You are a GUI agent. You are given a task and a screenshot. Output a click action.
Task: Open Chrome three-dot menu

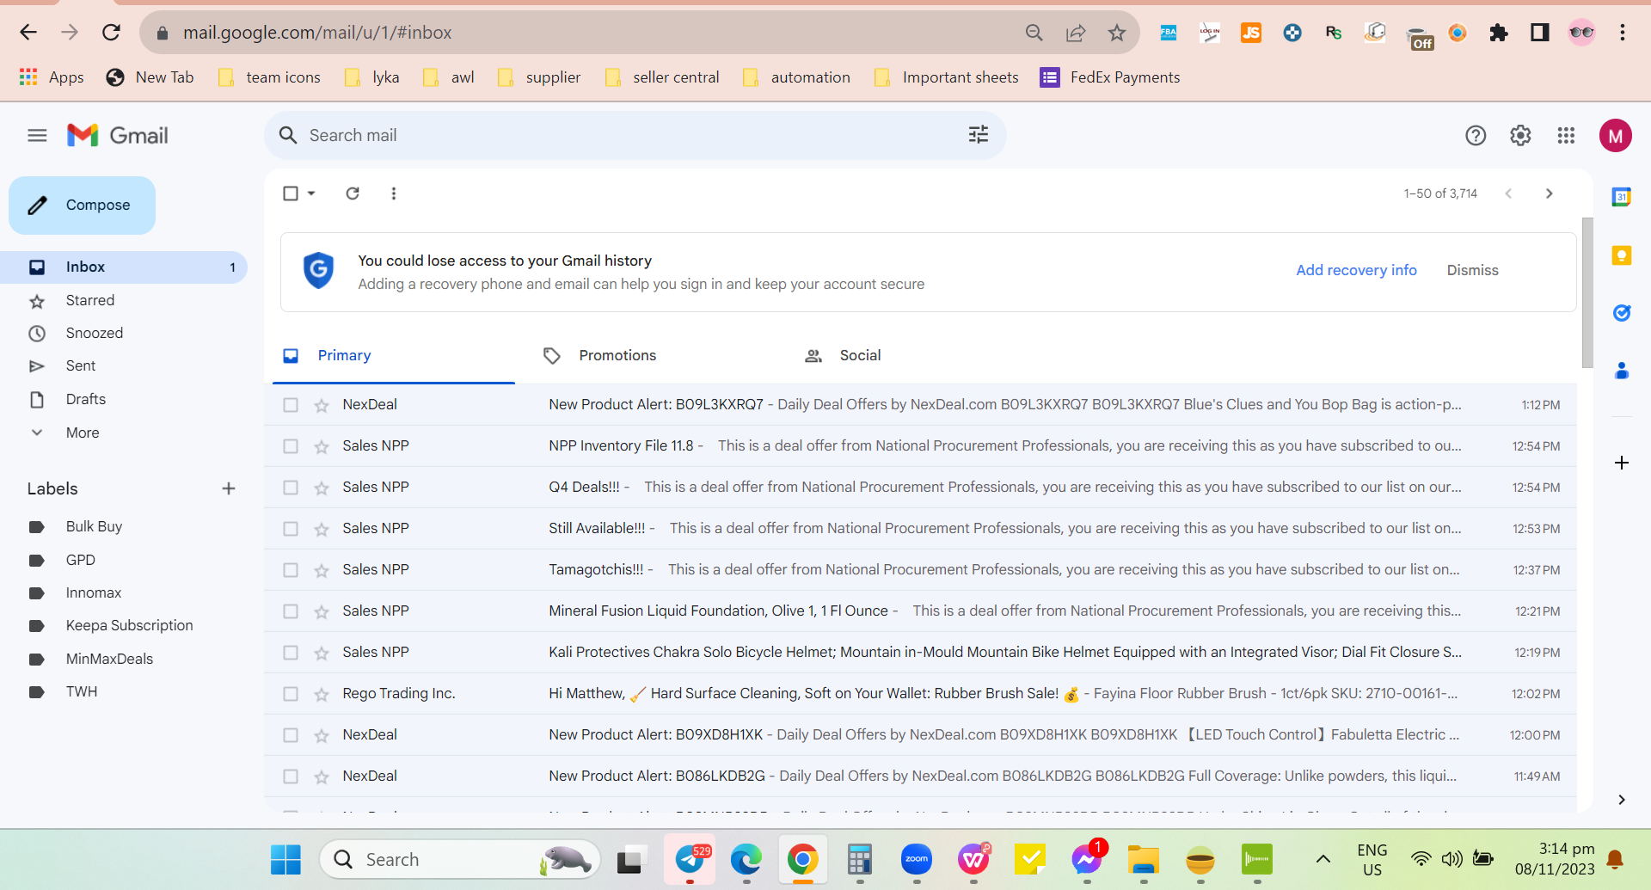[1623, 33]
